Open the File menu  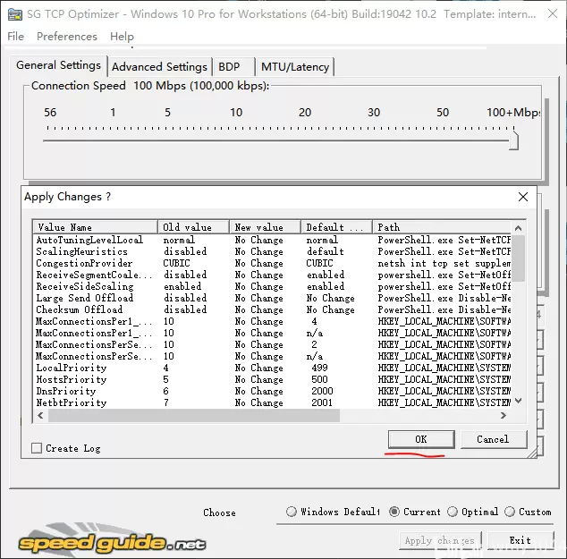tap(15, 37)
